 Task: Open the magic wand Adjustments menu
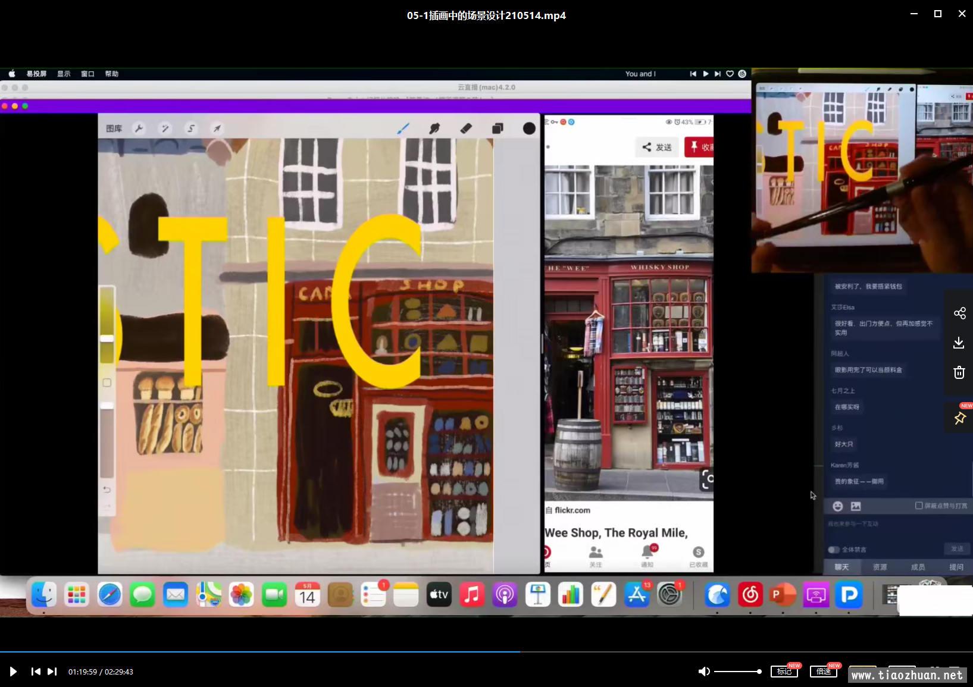coord(165,128)
